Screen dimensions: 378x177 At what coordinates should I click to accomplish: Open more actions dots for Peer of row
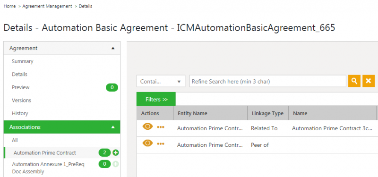point(161,144)
